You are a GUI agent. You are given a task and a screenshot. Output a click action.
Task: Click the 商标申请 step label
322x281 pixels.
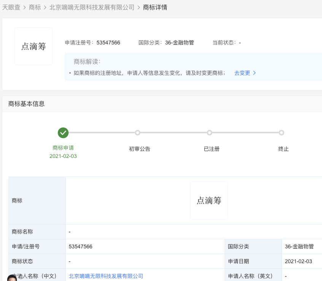tap(63, 148)
